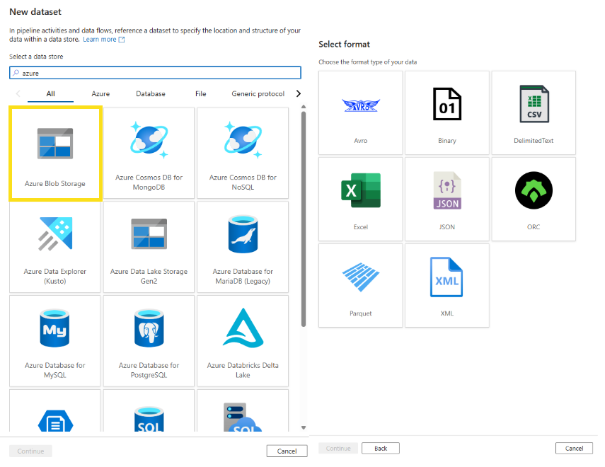This screenshot has width=605, height=467.
Task: Choose the DelimitedText CSV format
Action: coord(534,113)
